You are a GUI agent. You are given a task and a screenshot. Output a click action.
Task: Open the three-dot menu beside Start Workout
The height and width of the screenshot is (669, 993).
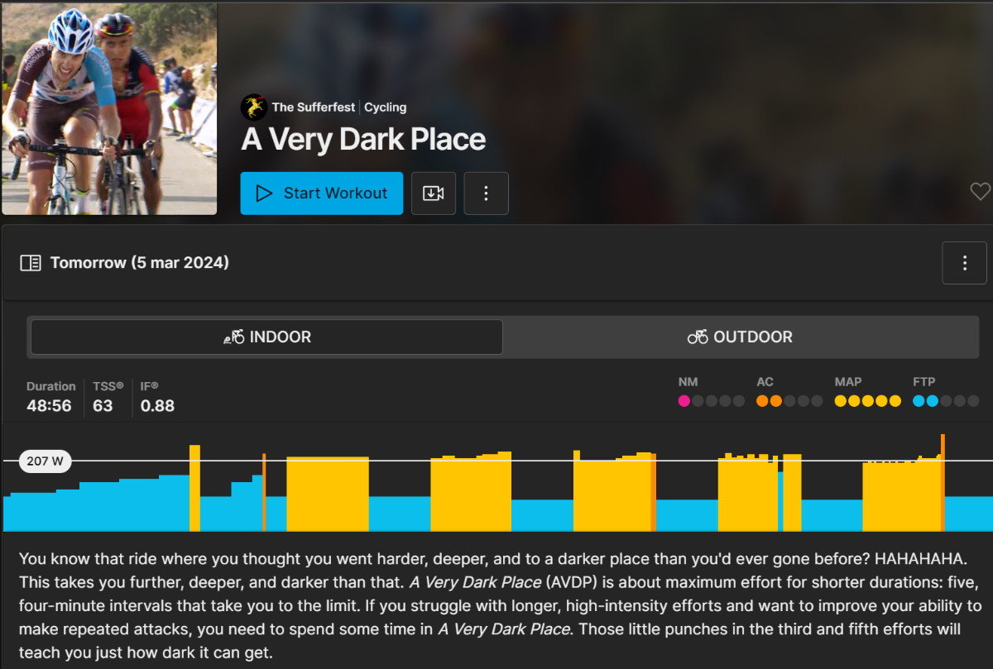[486, 194]
